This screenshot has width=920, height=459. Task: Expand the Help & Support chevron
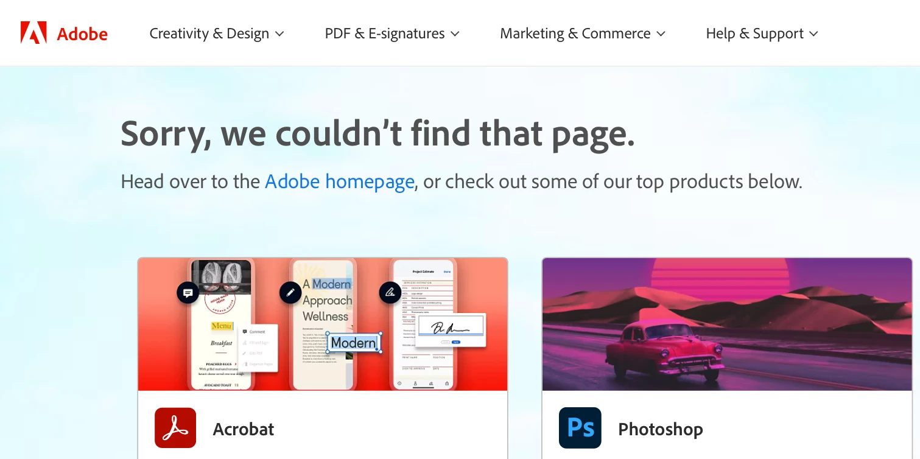pyautogui.click(x=814, y=34)
